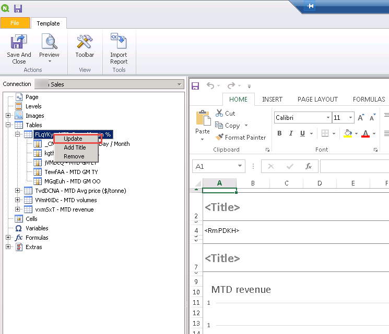Image resolution: width=389 pixels, height=334 pixels.
Task: Select column B header
Action: (253, 183)
